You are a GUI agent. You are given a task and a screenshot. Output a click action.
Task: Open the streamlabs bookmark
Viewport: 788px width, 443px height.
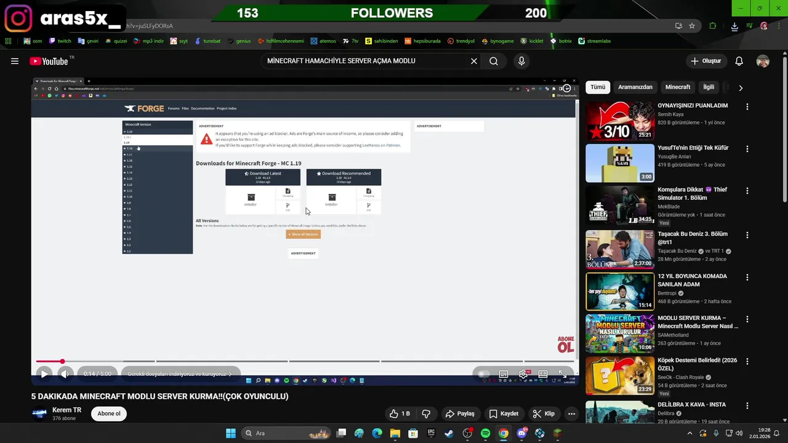pyautogui.click(x=594, y=41)
